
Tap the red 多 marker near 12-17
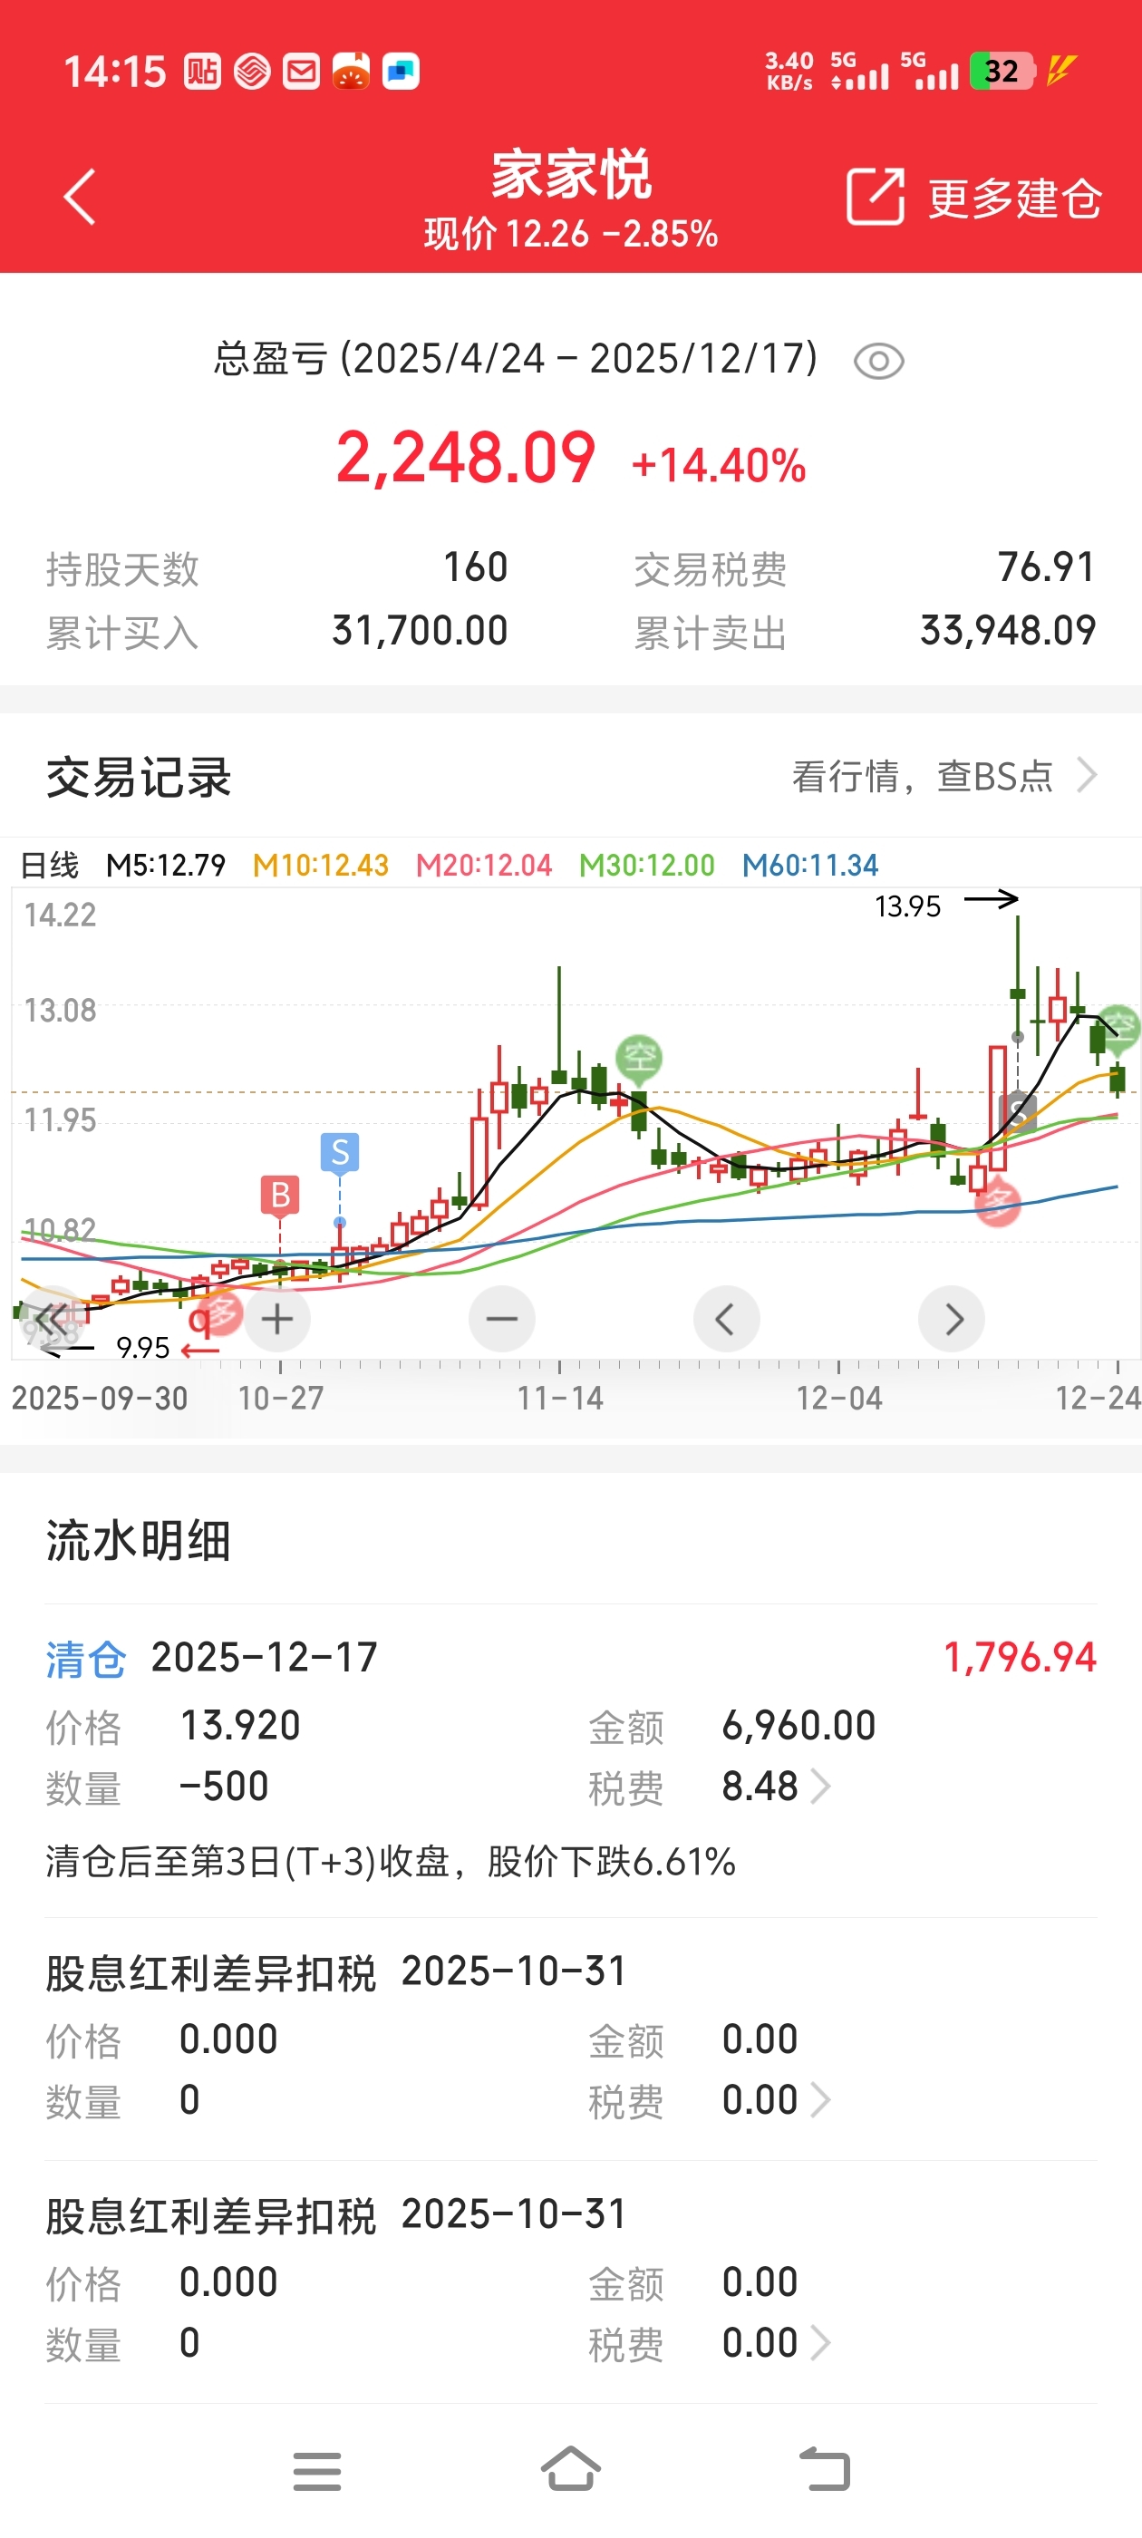click(998, 1201)
